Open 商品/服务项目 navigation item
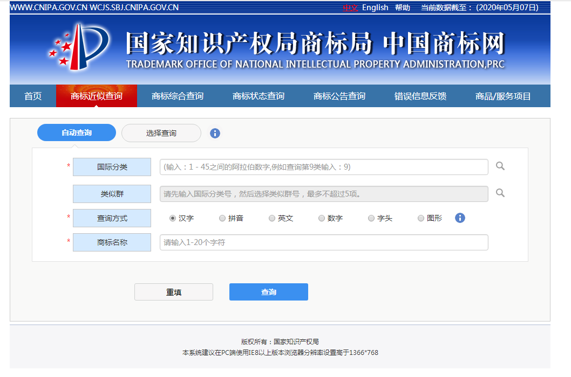This screenshot has height=377, width=571. point(503,96)
